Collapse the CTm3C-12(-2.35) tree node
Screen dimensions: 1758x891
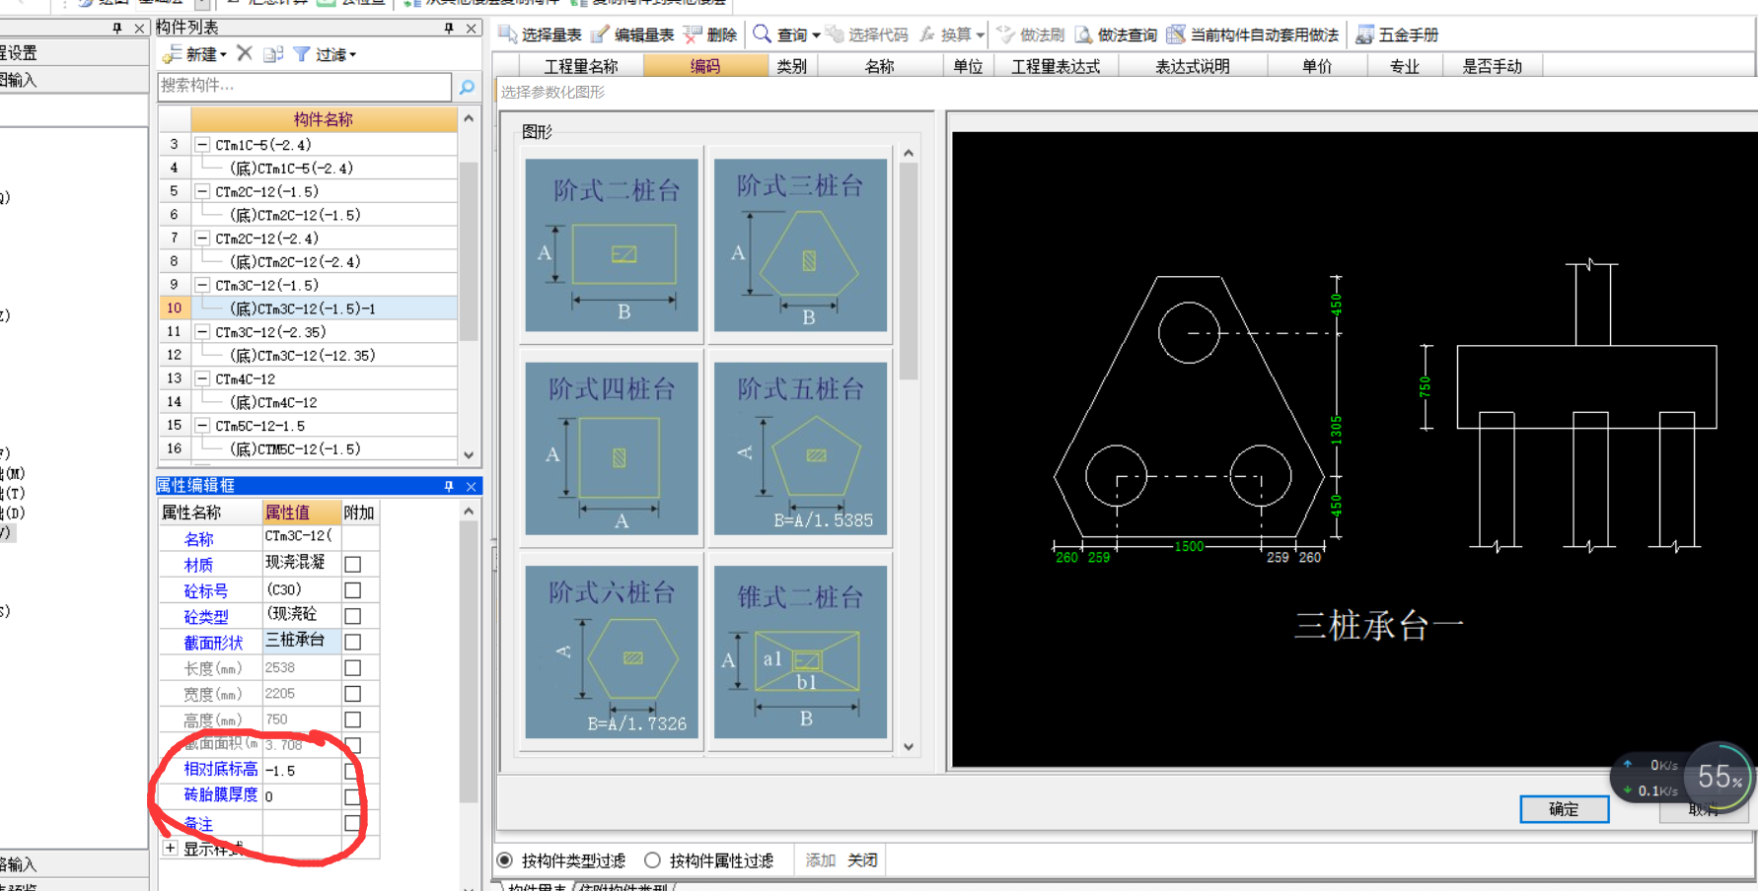[x=202, y=332]
